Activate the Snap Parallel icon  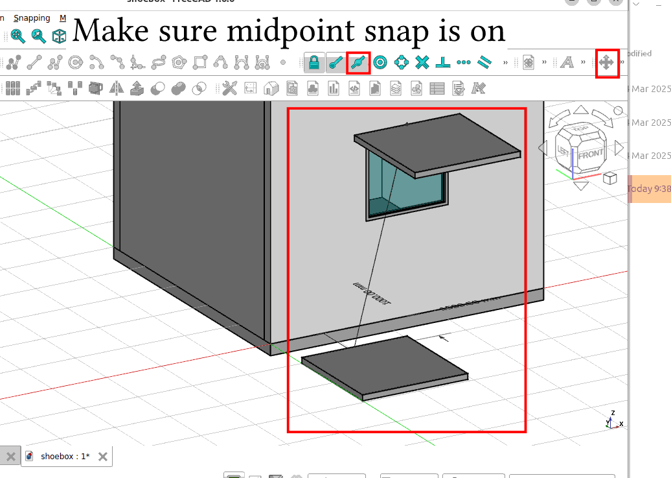(x=484, y=63)
